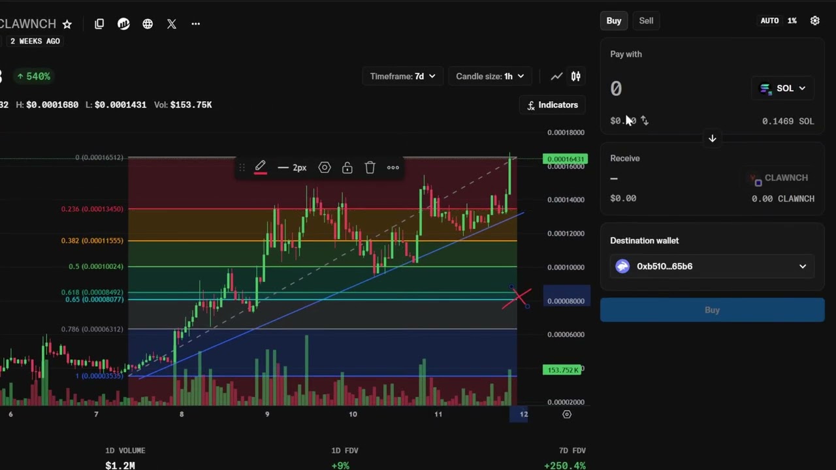
Task: Open the Timeframe 7d dropdown
Action: tap(402, 76)
